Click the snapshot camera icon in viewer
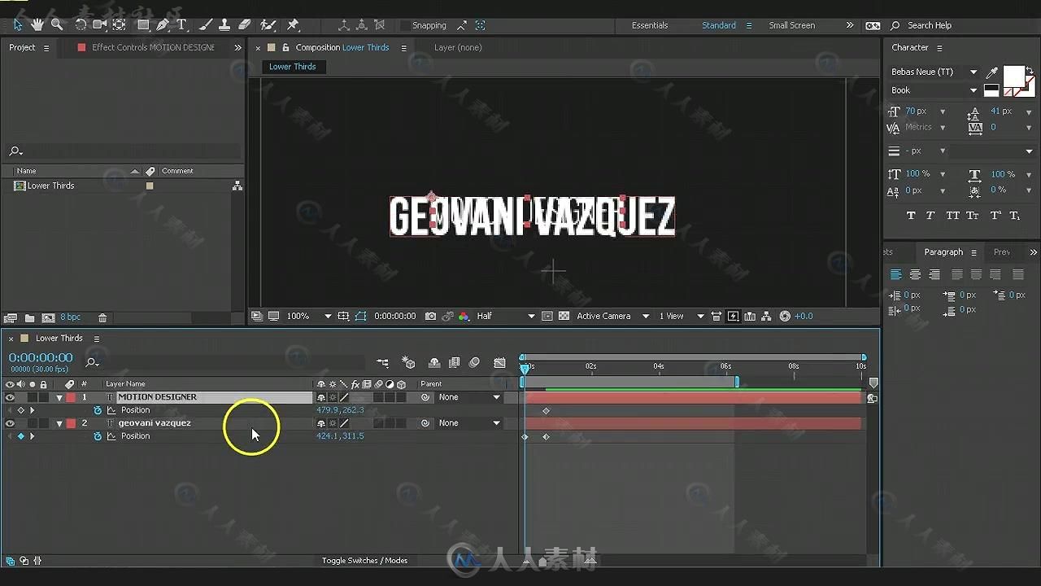Screen dimensions: 1041x586 point(430,316)
